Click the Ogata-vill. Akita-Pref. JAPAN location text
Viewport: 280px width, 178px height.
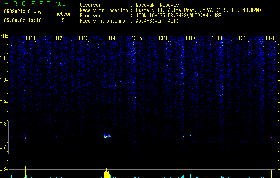199,10
